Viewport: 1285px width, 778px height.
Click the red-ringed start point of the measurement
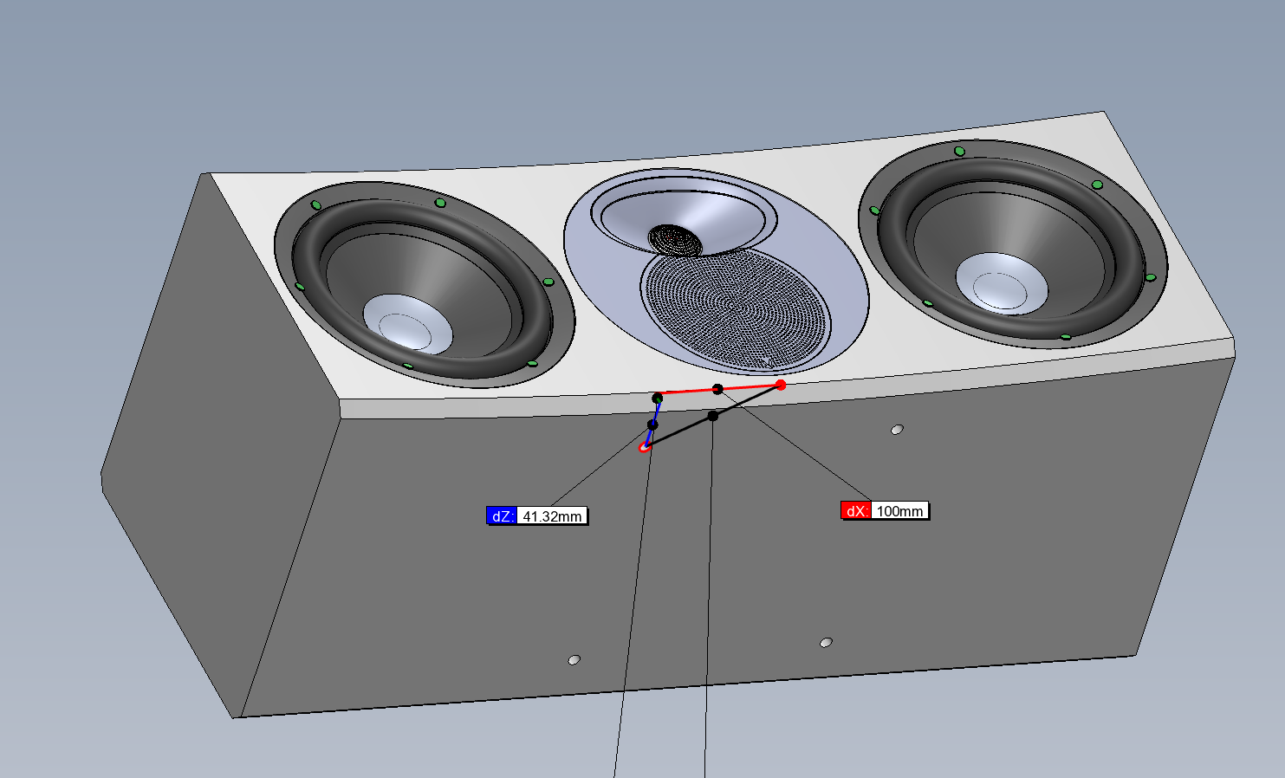[644, 447]
